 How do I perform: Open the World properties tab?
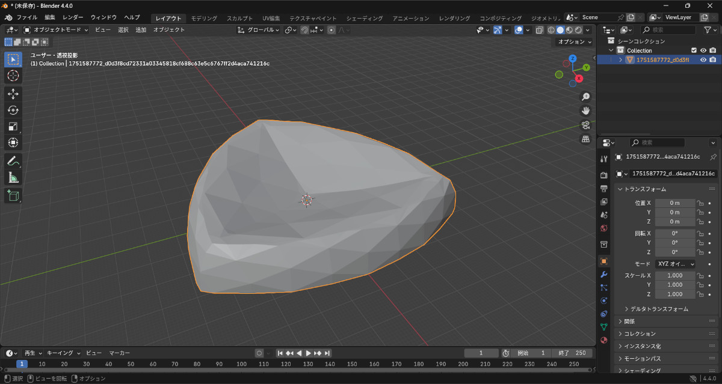coord(604,228)
